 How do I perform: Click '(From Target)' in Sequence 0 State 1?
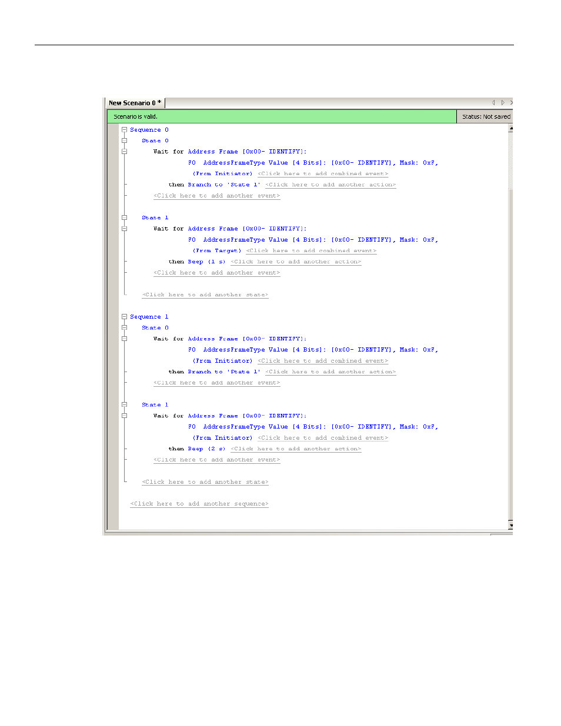217,250
